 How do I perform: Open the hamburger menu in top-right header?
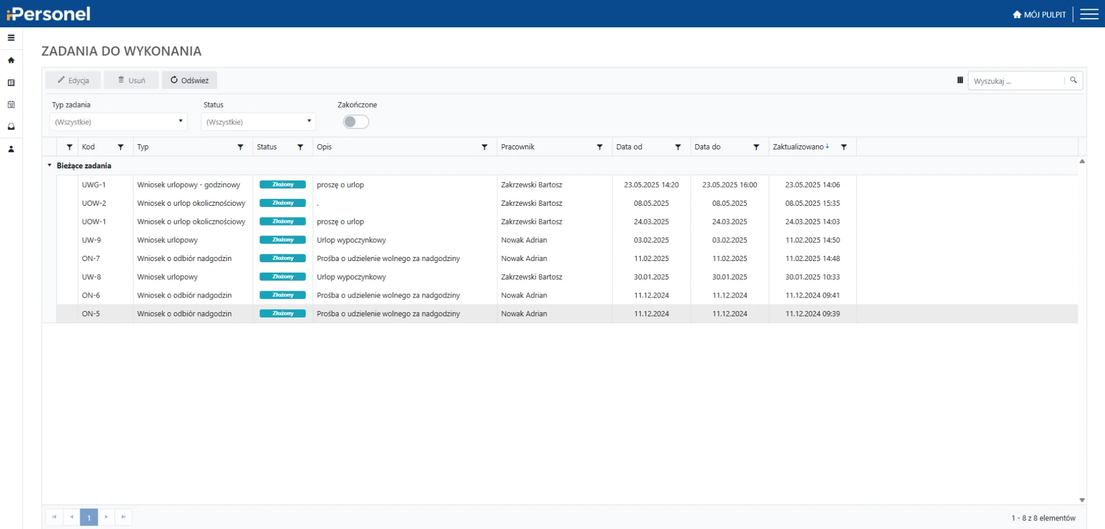(1089, 14)
